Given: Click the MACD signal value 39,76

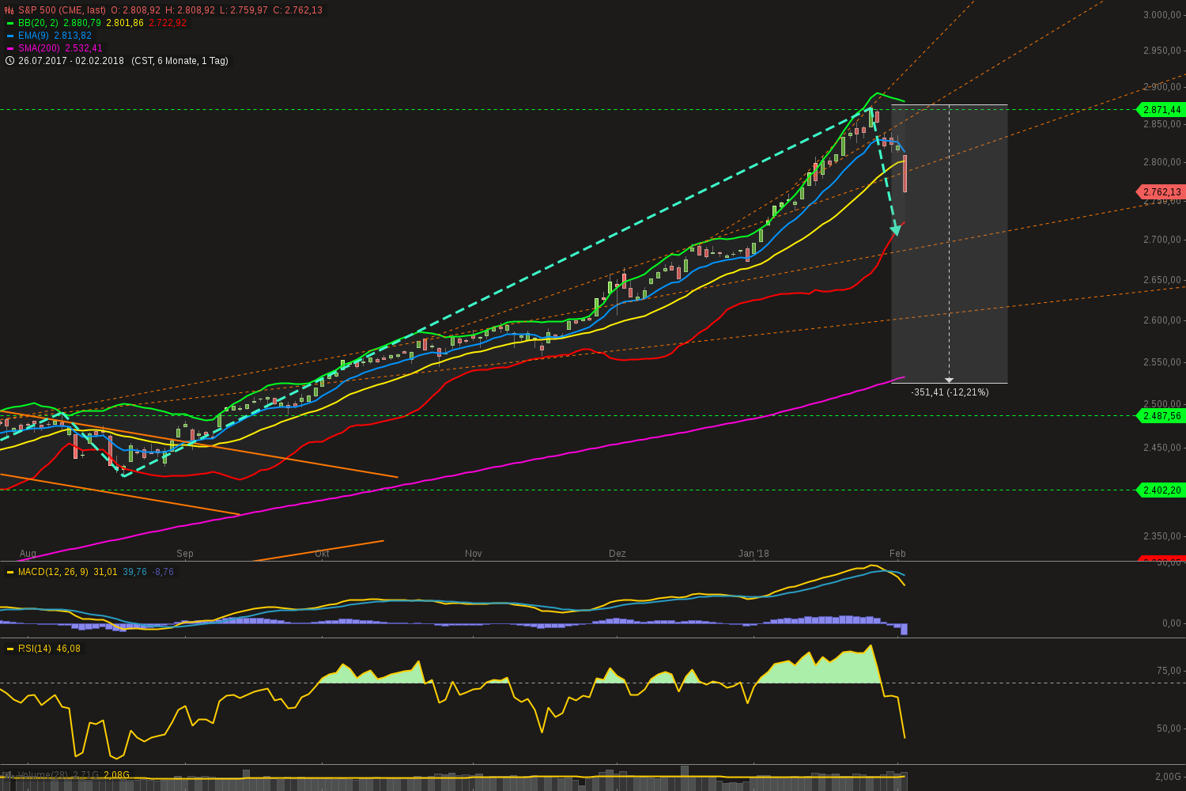Looking at the screenshot, I should pos(135,572).
